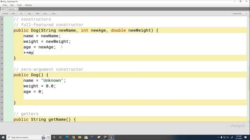Image resolution: width=250 pixels, height=140 pixels.
Task: Click 'public String getName() {' line
Action: coord(45,119)
